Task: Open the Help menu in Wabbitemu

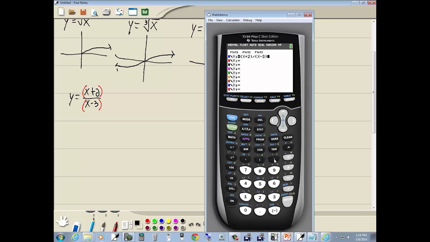Action: 259,20
